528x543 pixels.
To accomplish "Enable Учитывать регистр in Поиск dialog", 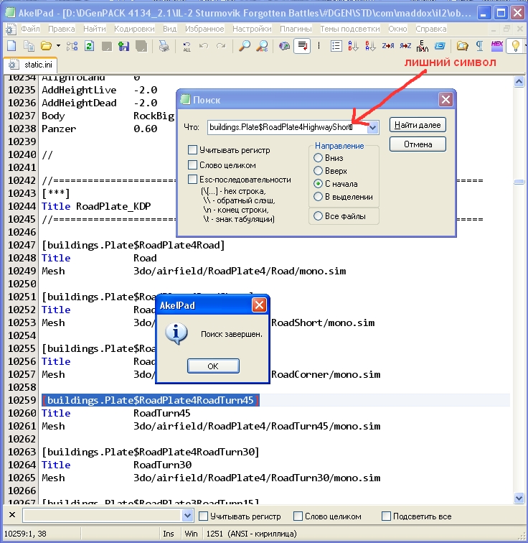I will click(x=192, y=150).
